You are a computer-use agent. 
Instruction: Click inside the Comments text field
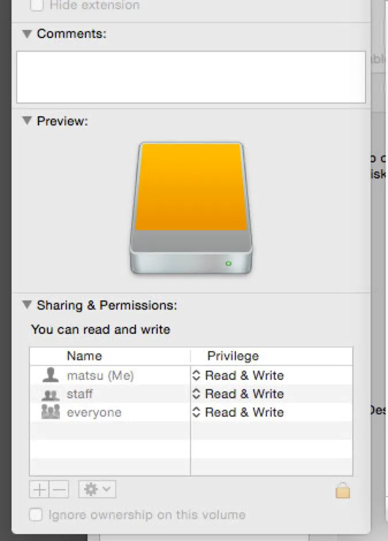pos(191,77)
